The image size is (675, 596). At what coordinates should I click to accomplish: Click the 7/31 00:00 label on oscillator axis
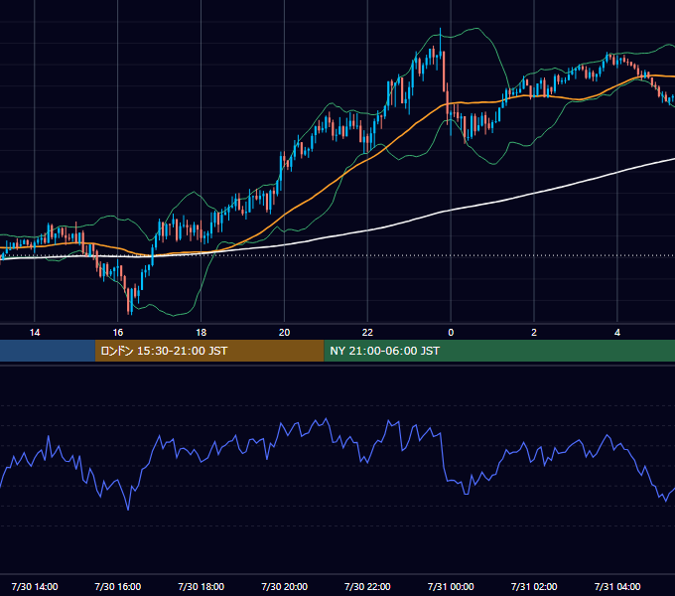451,586
